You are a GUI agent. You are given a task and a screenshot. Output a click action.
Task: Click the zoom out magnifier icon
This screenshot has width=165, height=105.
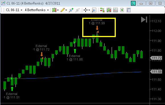coord(78,10)
